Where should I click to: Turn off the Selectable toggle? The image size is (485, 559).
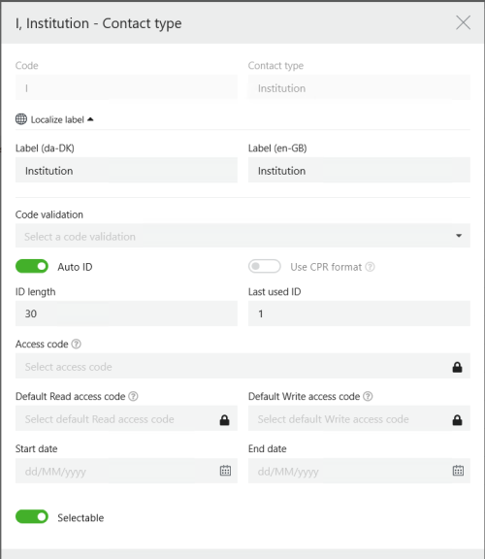[32, 517]
